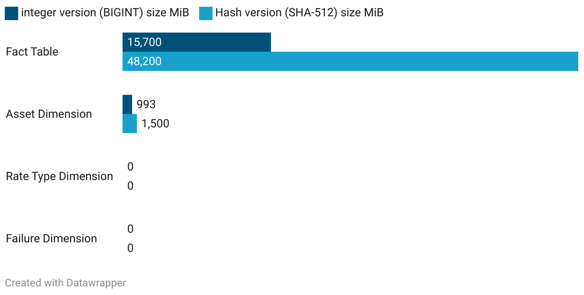This screenshot has width=584, height=295.
Task: Click Failure Dimension's top zero value
Action: tap(130, 229)
